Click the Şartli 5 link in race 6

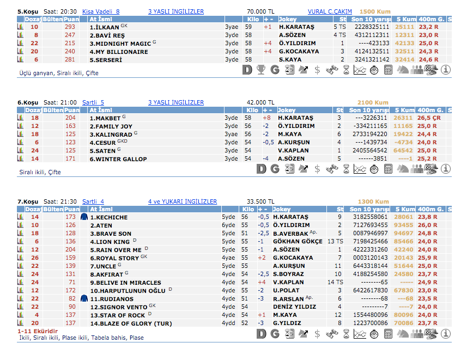tap(93, 102)
